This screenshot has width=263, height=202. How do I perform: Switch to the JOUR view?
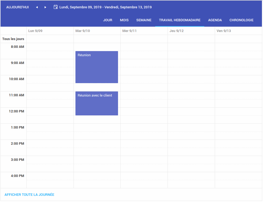(x=108, y=20)
